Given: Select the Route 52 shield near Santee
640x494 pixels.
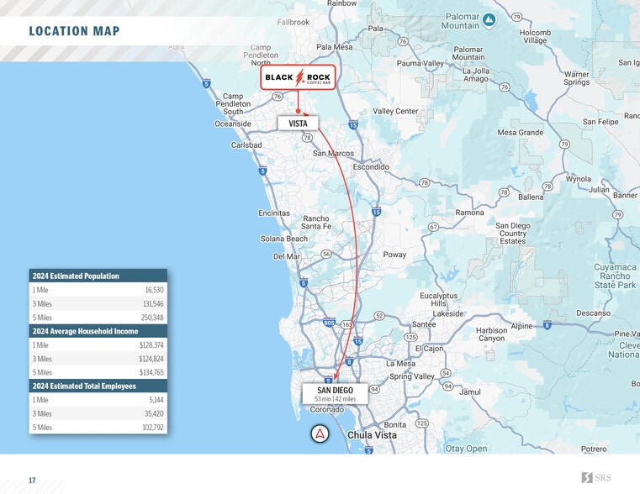Looking at the screenshot, I should (379, 316).
